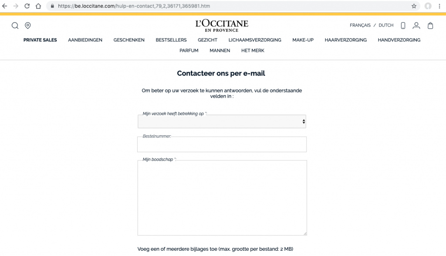
Task: Click the browser reload icon
Action: pos(27,6)
